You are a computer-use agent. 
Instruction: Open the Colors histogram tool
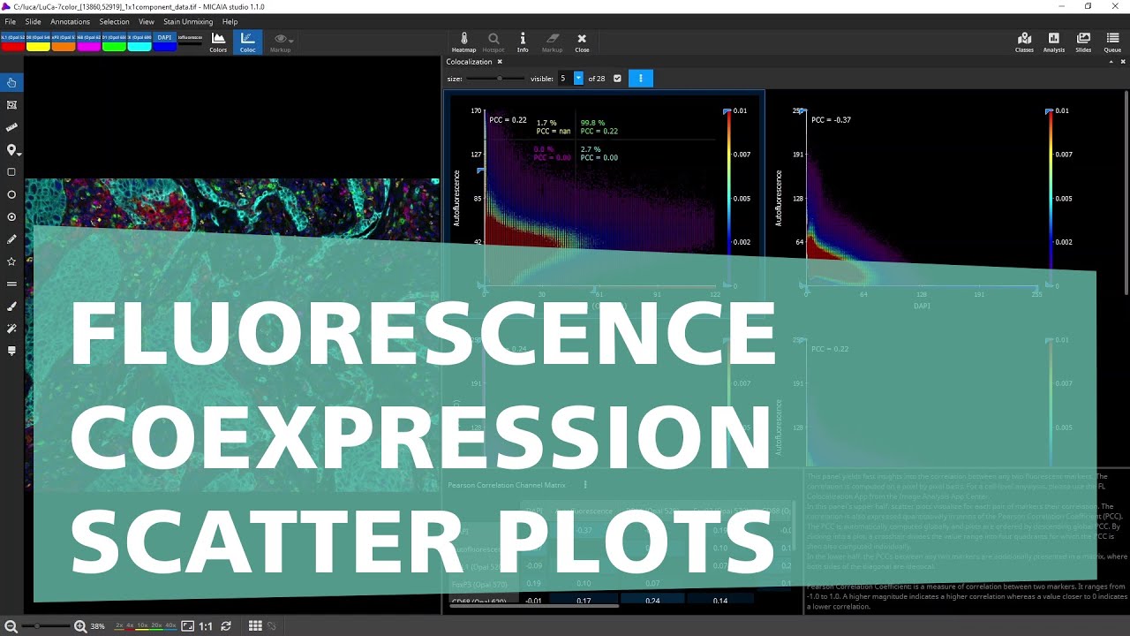(x=218, y=42)
